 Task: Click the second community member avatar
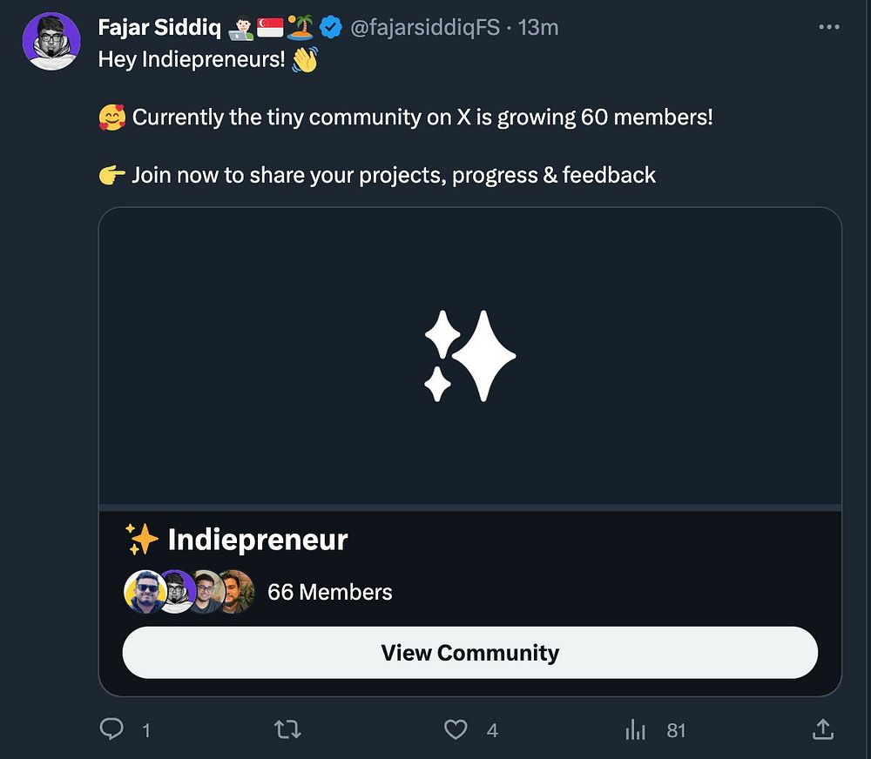176,592
